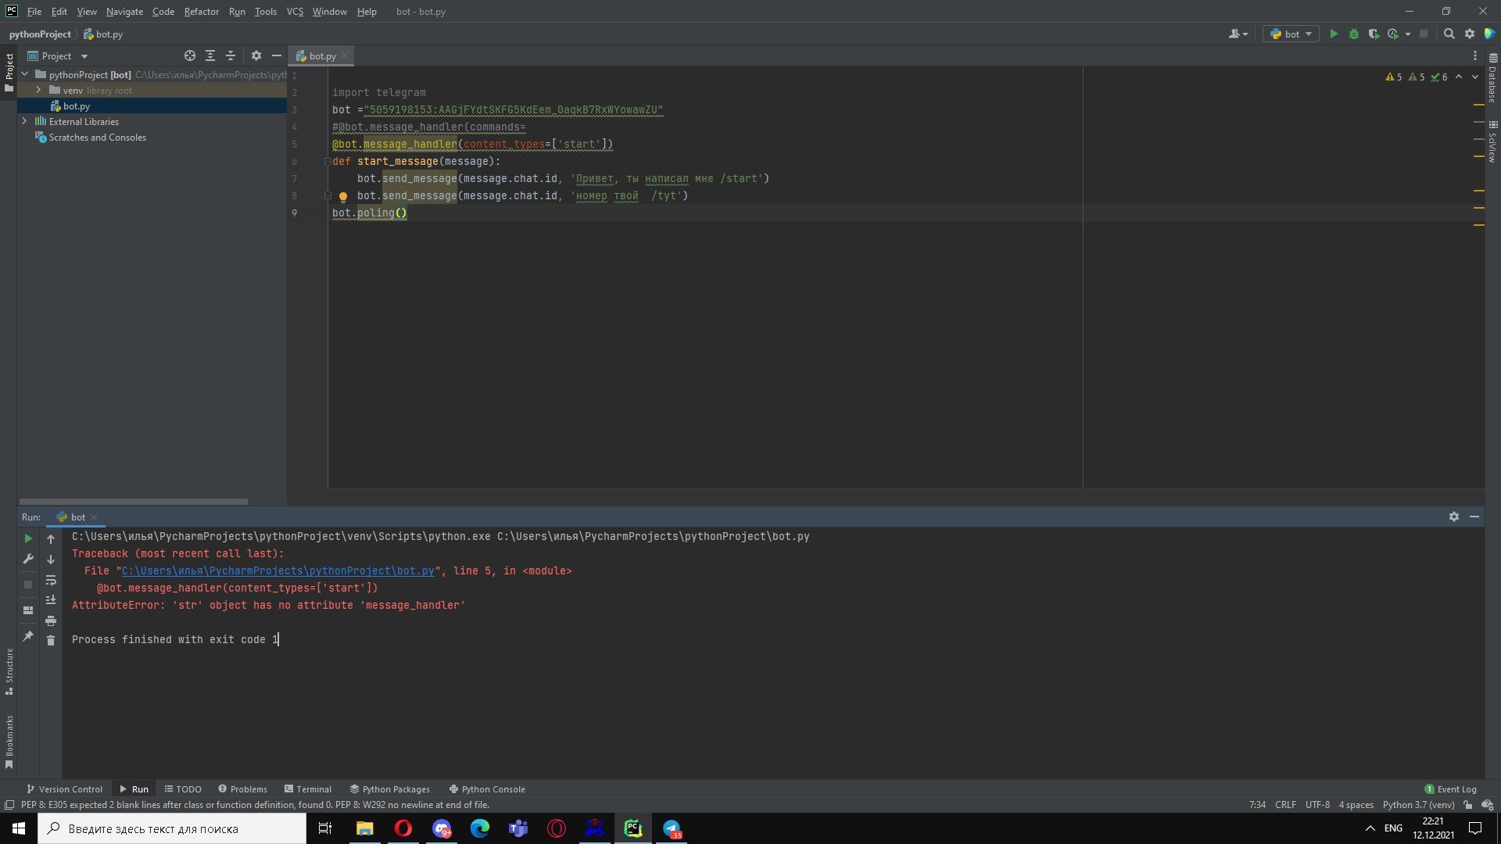Viewport: 1501px width, 844px height.
Task: Toggle scroll to end in Run console
Action: tap(51, 600)
